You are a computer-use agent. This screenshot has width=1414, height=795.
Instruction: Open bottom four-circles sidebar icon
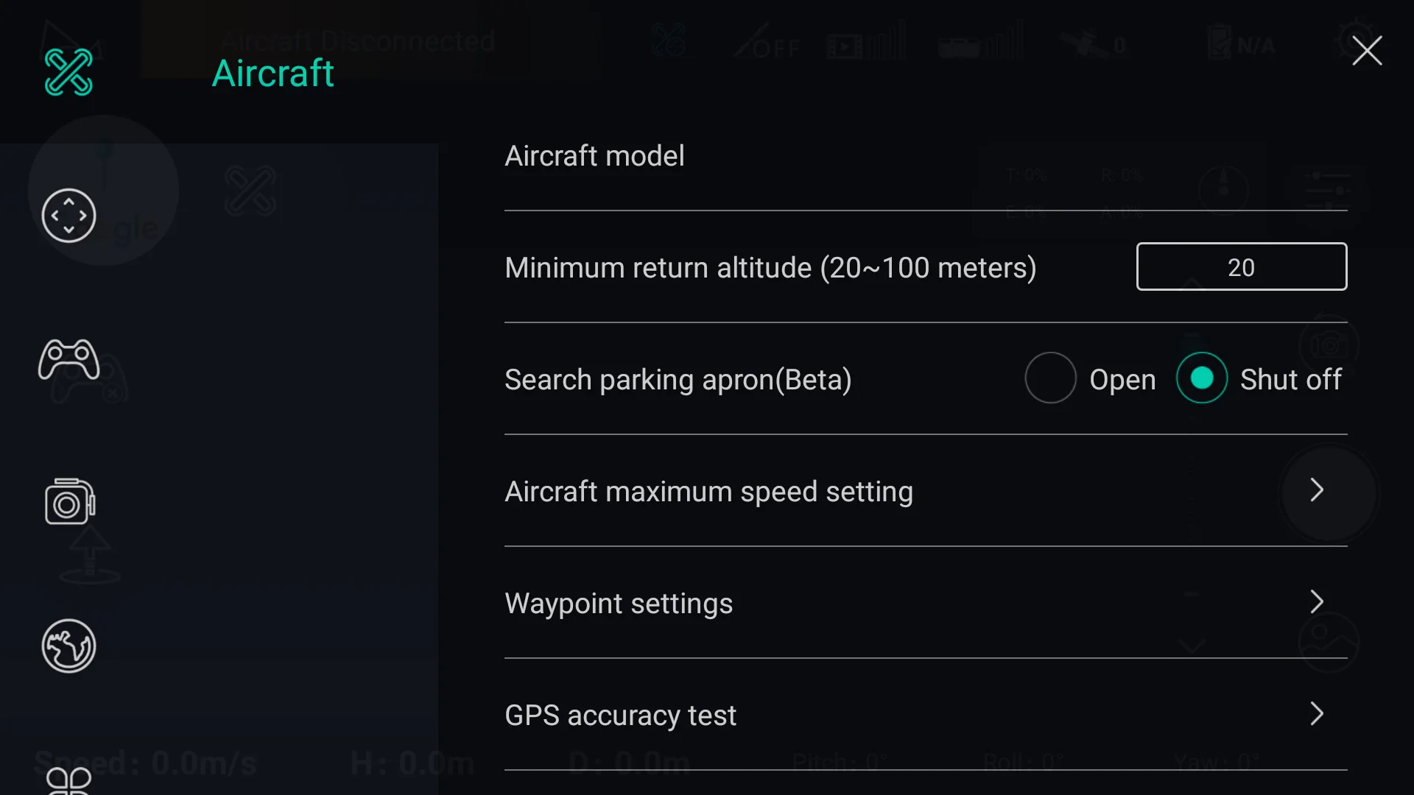tap(68, 780)
